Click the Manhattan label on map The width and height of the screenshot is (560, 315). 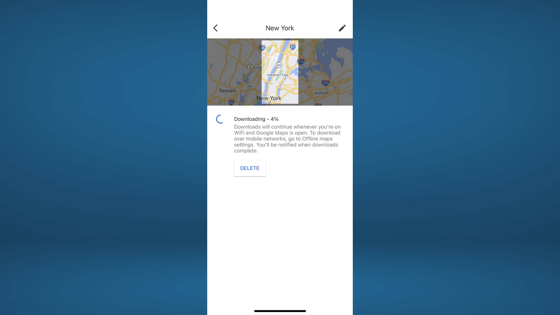277,74
